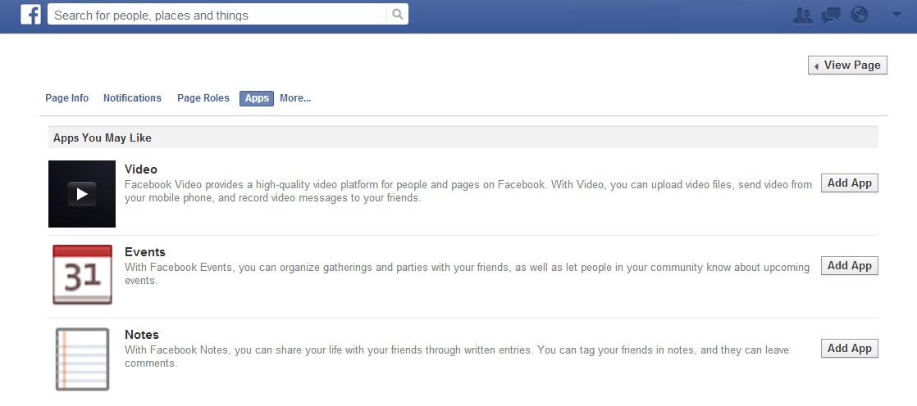The height and width of the screenshot is (406, 917).
Task: Open the Page Info tab
Action: pos(66,98)
